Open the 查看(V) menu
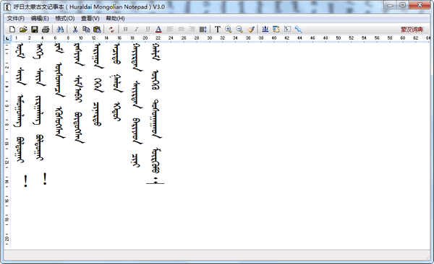Screen dimensions: 434x264 coord(90,19)
